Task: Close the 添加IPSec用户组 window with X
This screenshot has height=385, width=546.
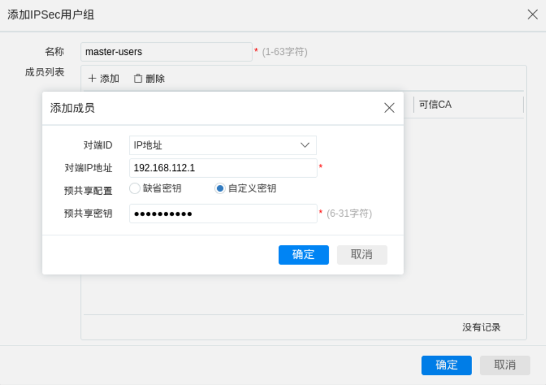Action: 532,15
